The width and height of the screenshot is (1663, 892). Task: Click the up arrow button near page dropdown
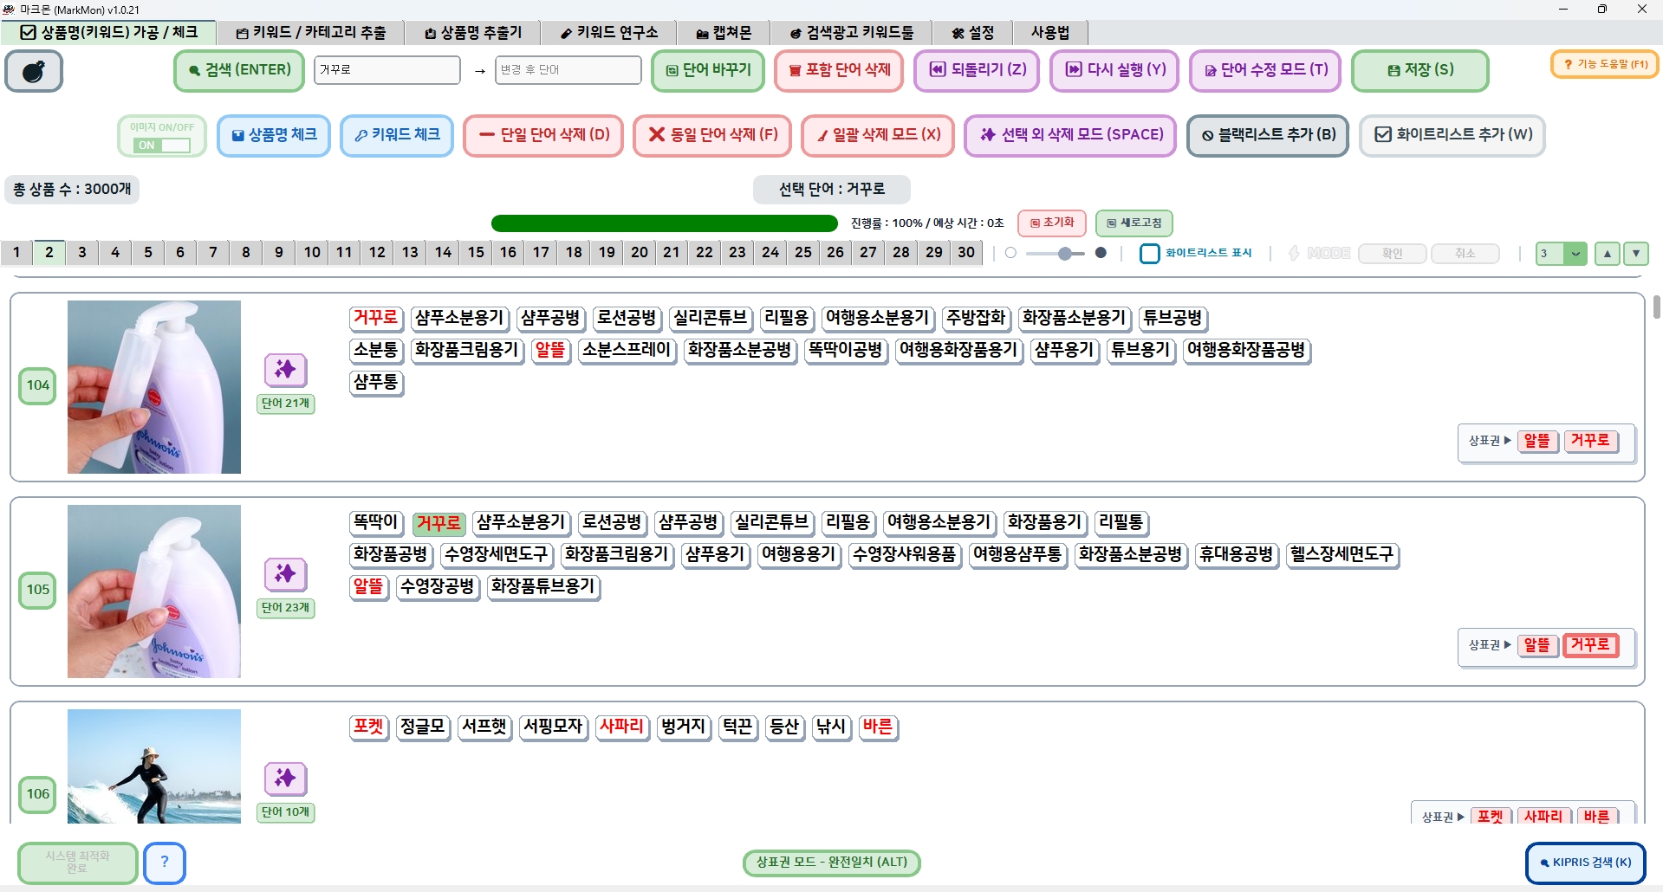point(1608,254)
